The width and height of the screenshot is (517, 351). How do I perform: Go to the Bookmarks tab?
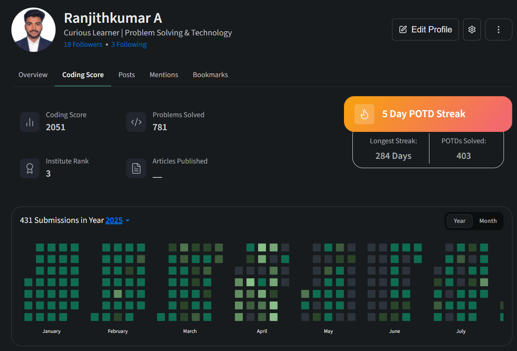(210, 75)
